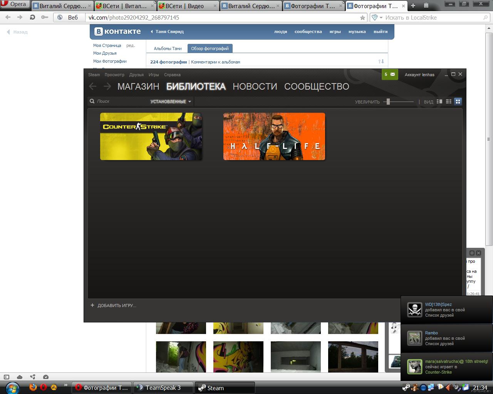Click Steam taskbar button

pyautogui.click(x=225, y=388)
